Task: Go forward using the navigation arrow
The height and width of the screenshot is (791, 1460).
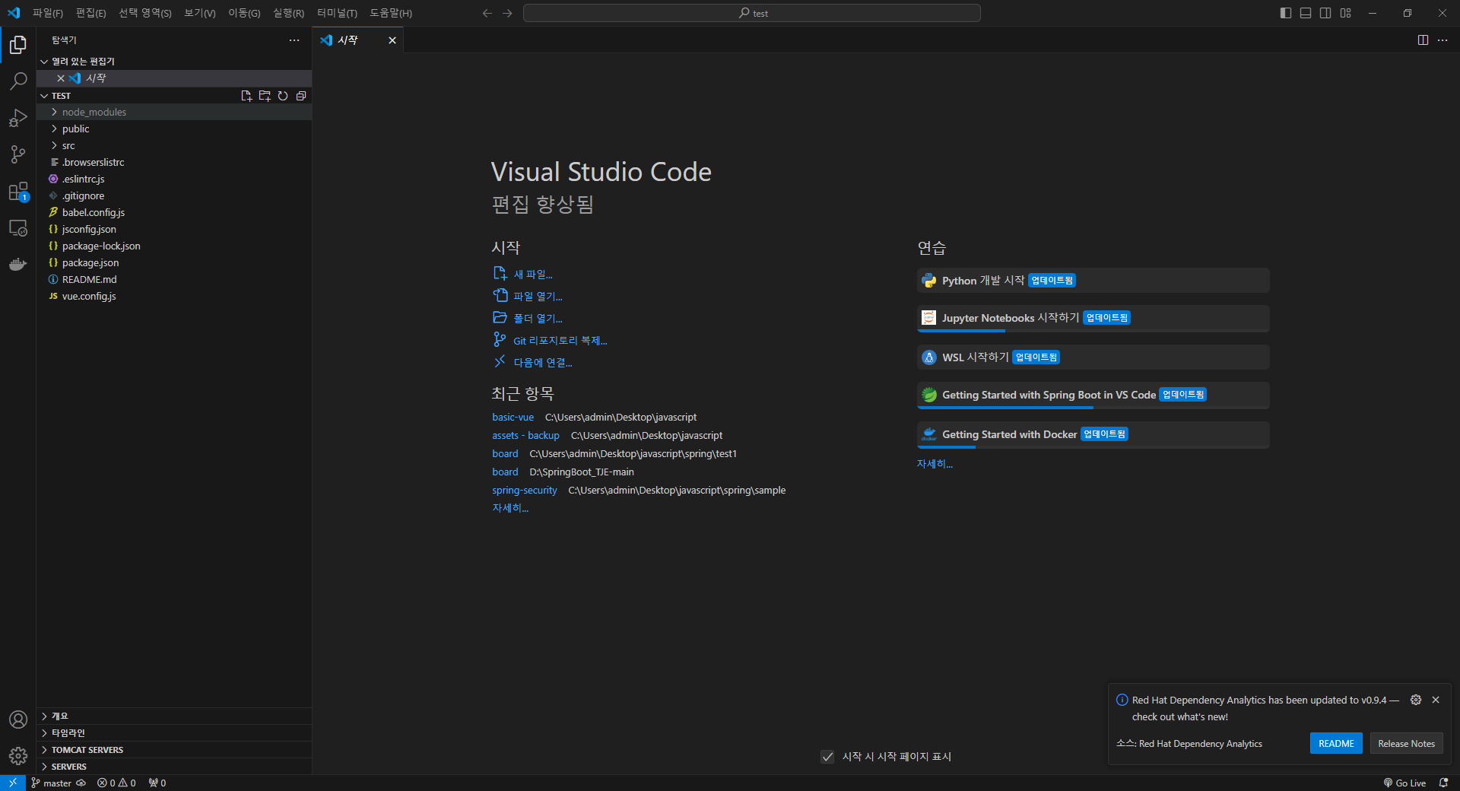Action: (507, 13)
